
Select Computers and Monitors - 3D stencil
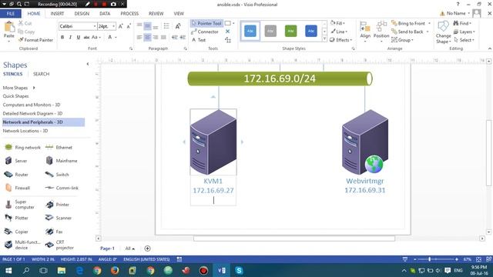[32, 105]
